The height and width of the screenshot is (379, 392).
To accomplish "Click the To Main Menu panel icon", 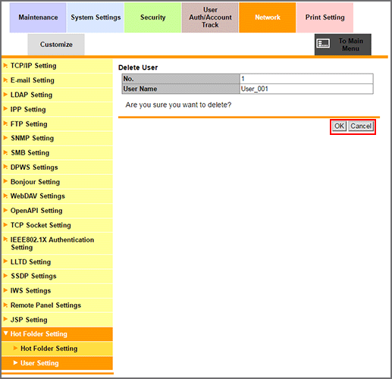I will 323,43.
